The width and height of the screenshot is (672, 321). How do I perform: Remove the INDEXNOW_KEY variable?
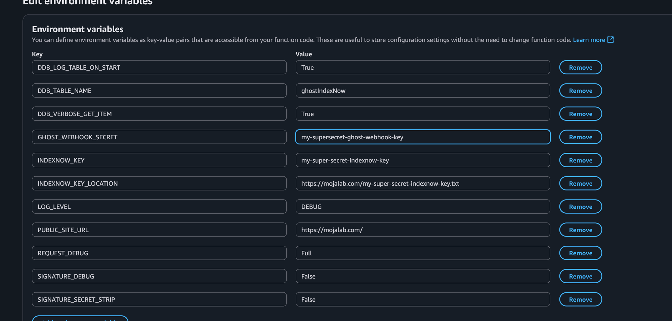click(x=580, y=160)
